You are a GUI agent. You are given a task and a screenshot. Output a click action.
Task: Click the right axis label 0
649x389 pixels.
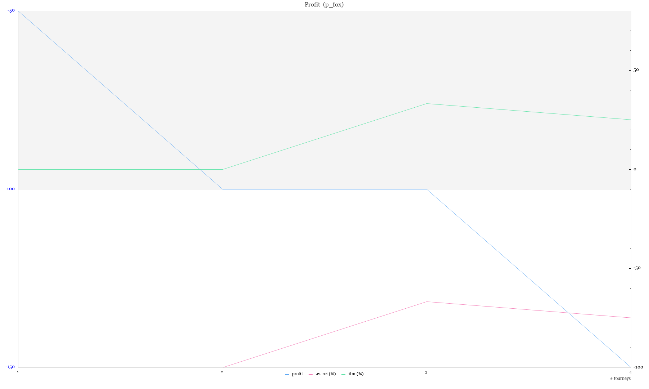[635, 169]
